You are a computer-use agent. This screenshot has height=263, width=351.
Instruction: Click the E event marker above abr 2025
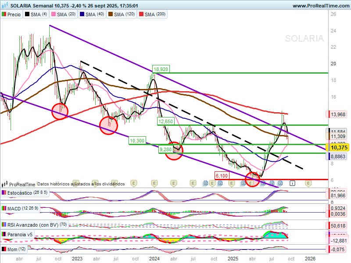click(x=251, y=183)
